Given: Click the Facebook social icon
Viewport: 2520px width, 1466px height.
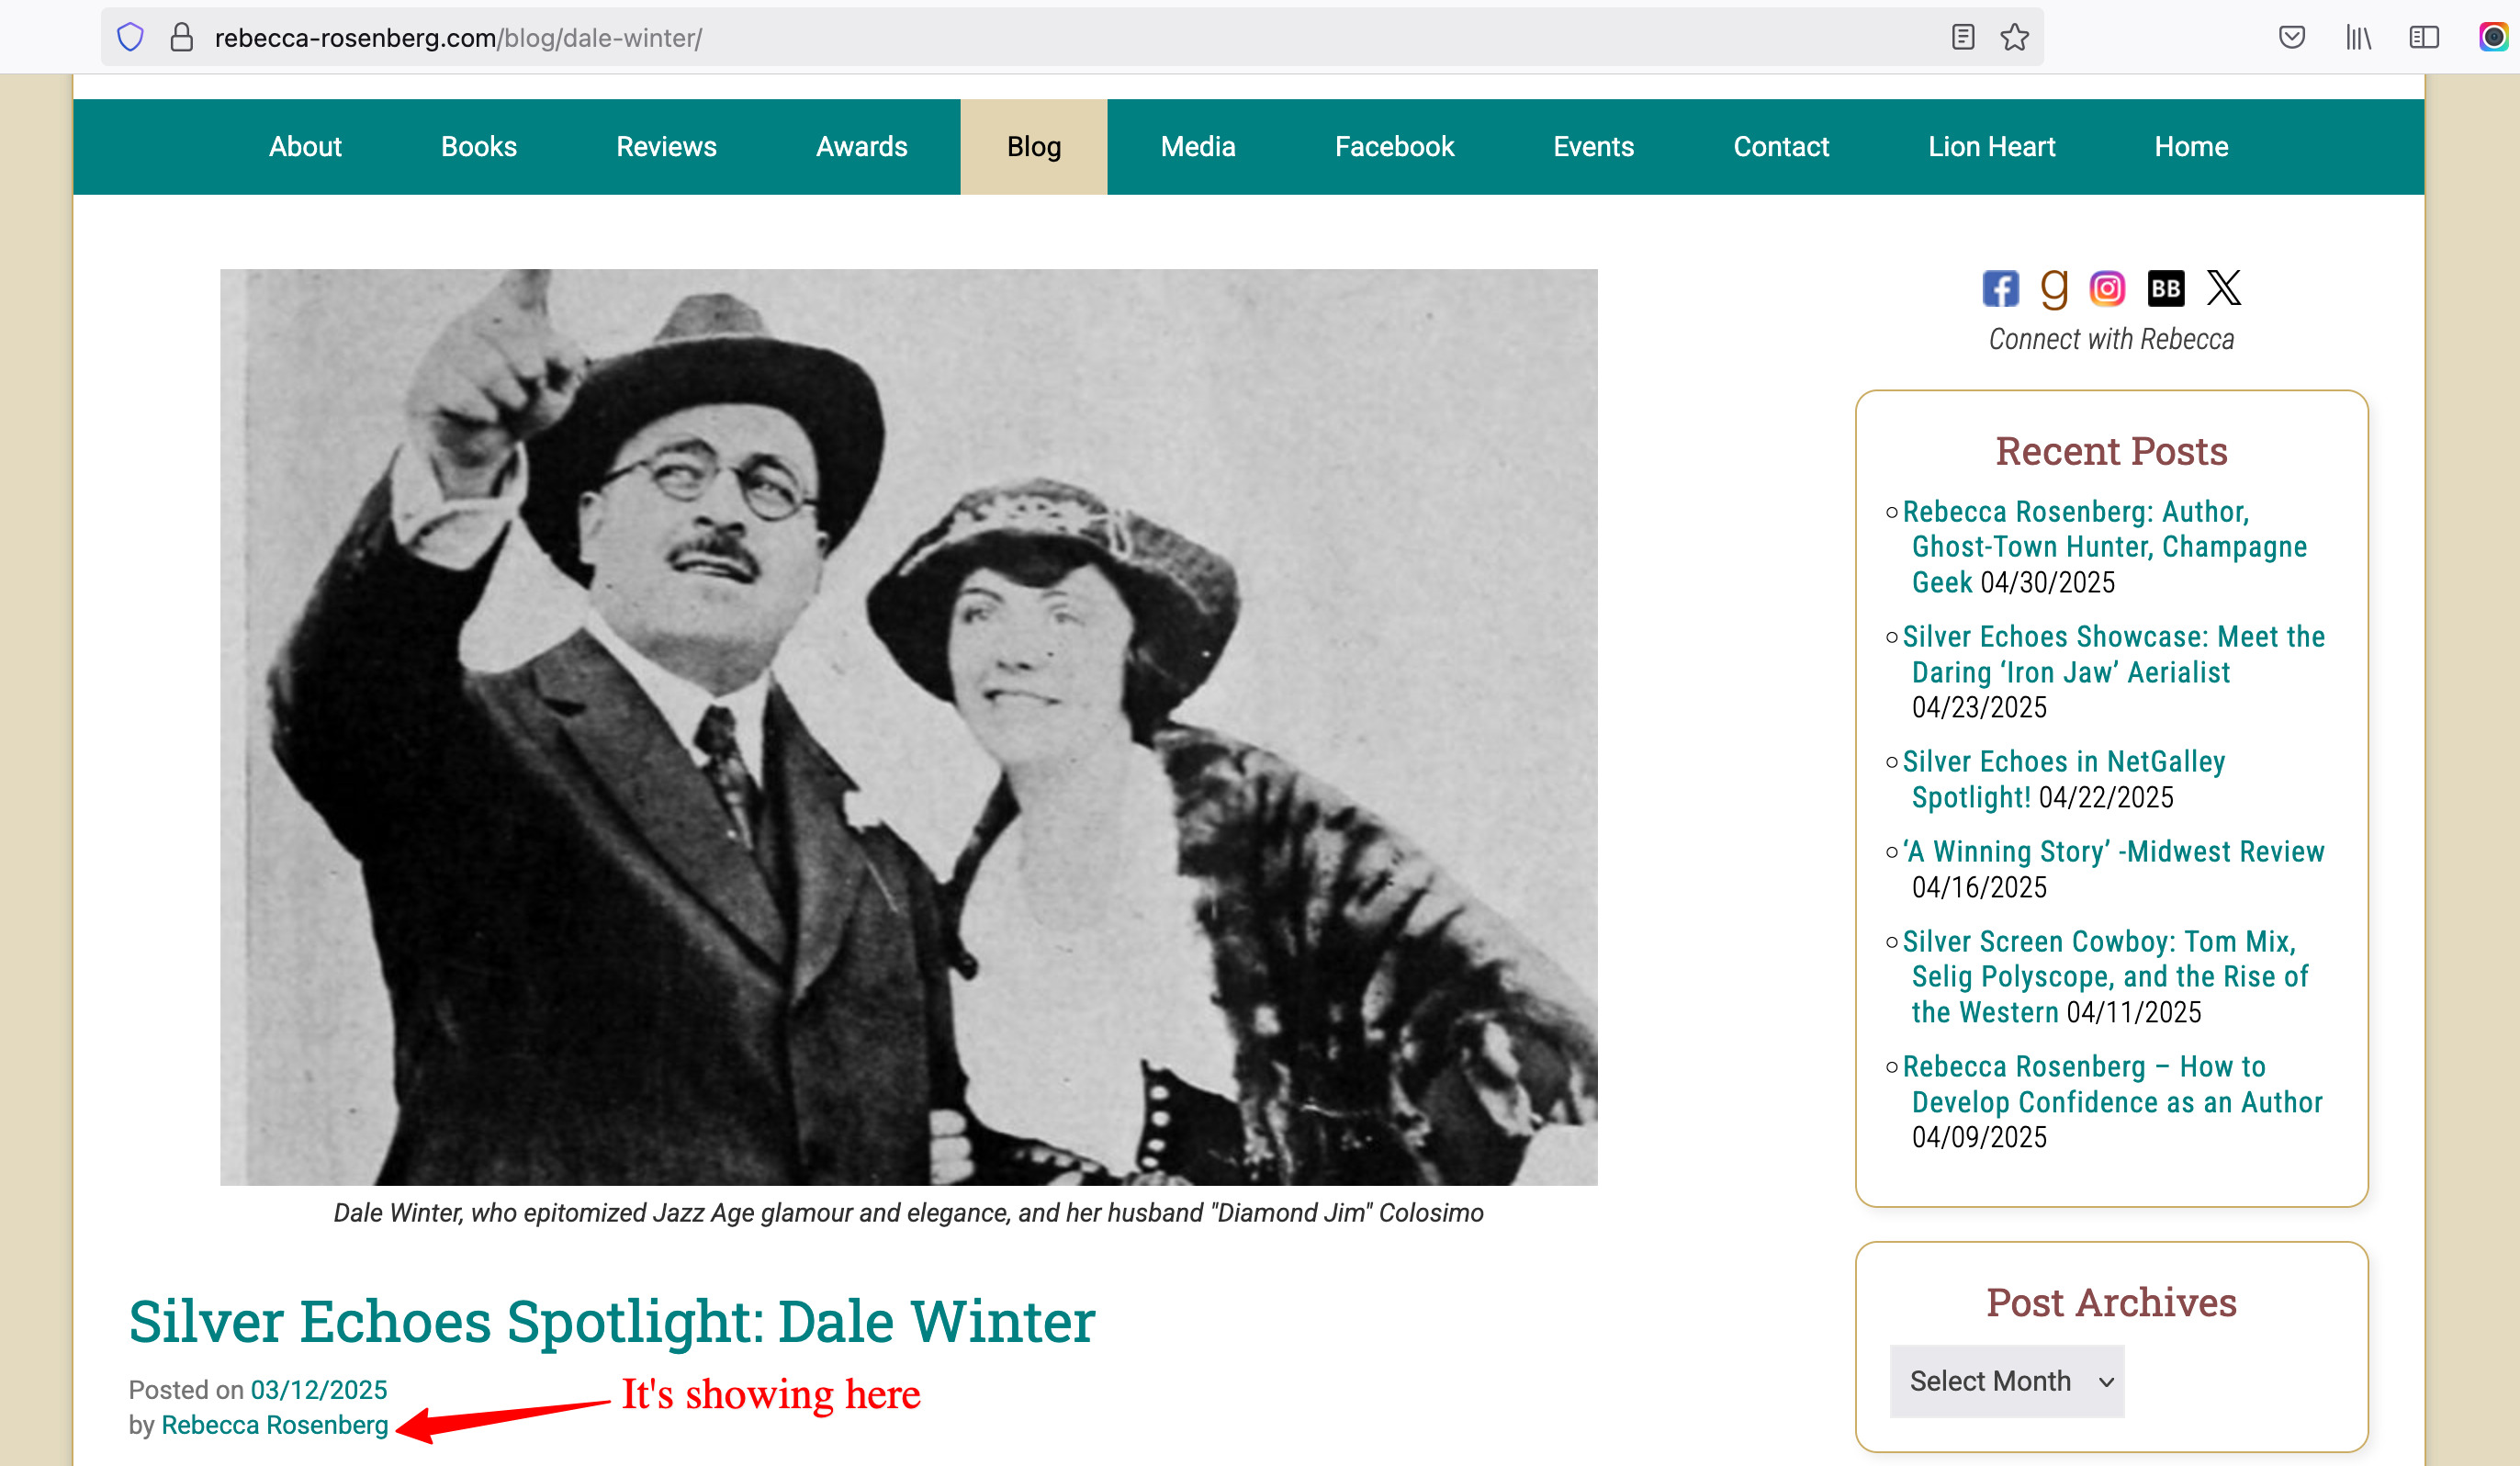Looking at the screenshot, I should pos(2001,289).
